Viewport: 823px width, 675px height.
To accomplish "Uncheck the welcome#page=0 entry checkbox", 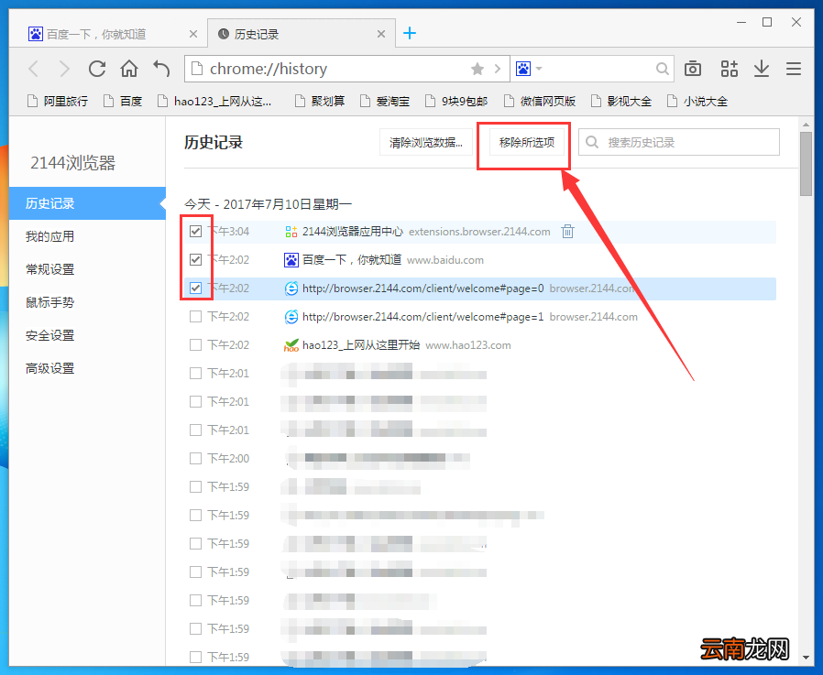I will [196, 288].
